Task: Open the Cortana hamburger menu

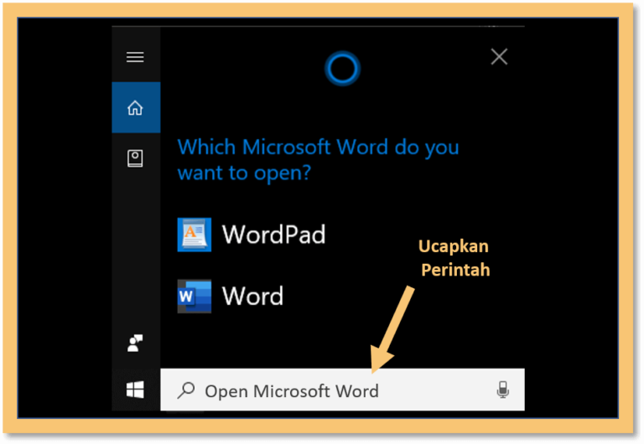Action: click(135, 57)
